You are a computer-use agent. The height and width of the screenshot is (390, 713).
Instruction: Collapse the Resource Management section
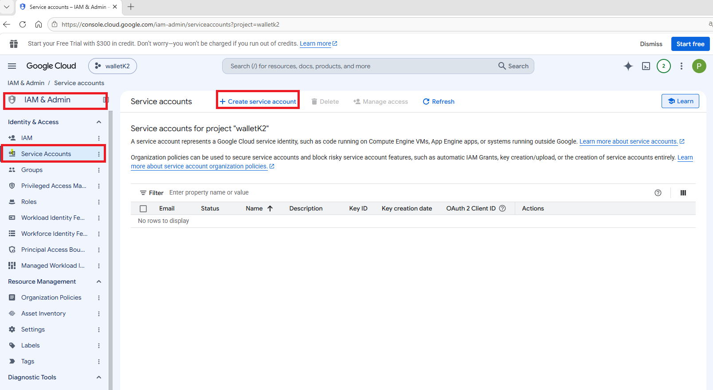tap(99, 281)
